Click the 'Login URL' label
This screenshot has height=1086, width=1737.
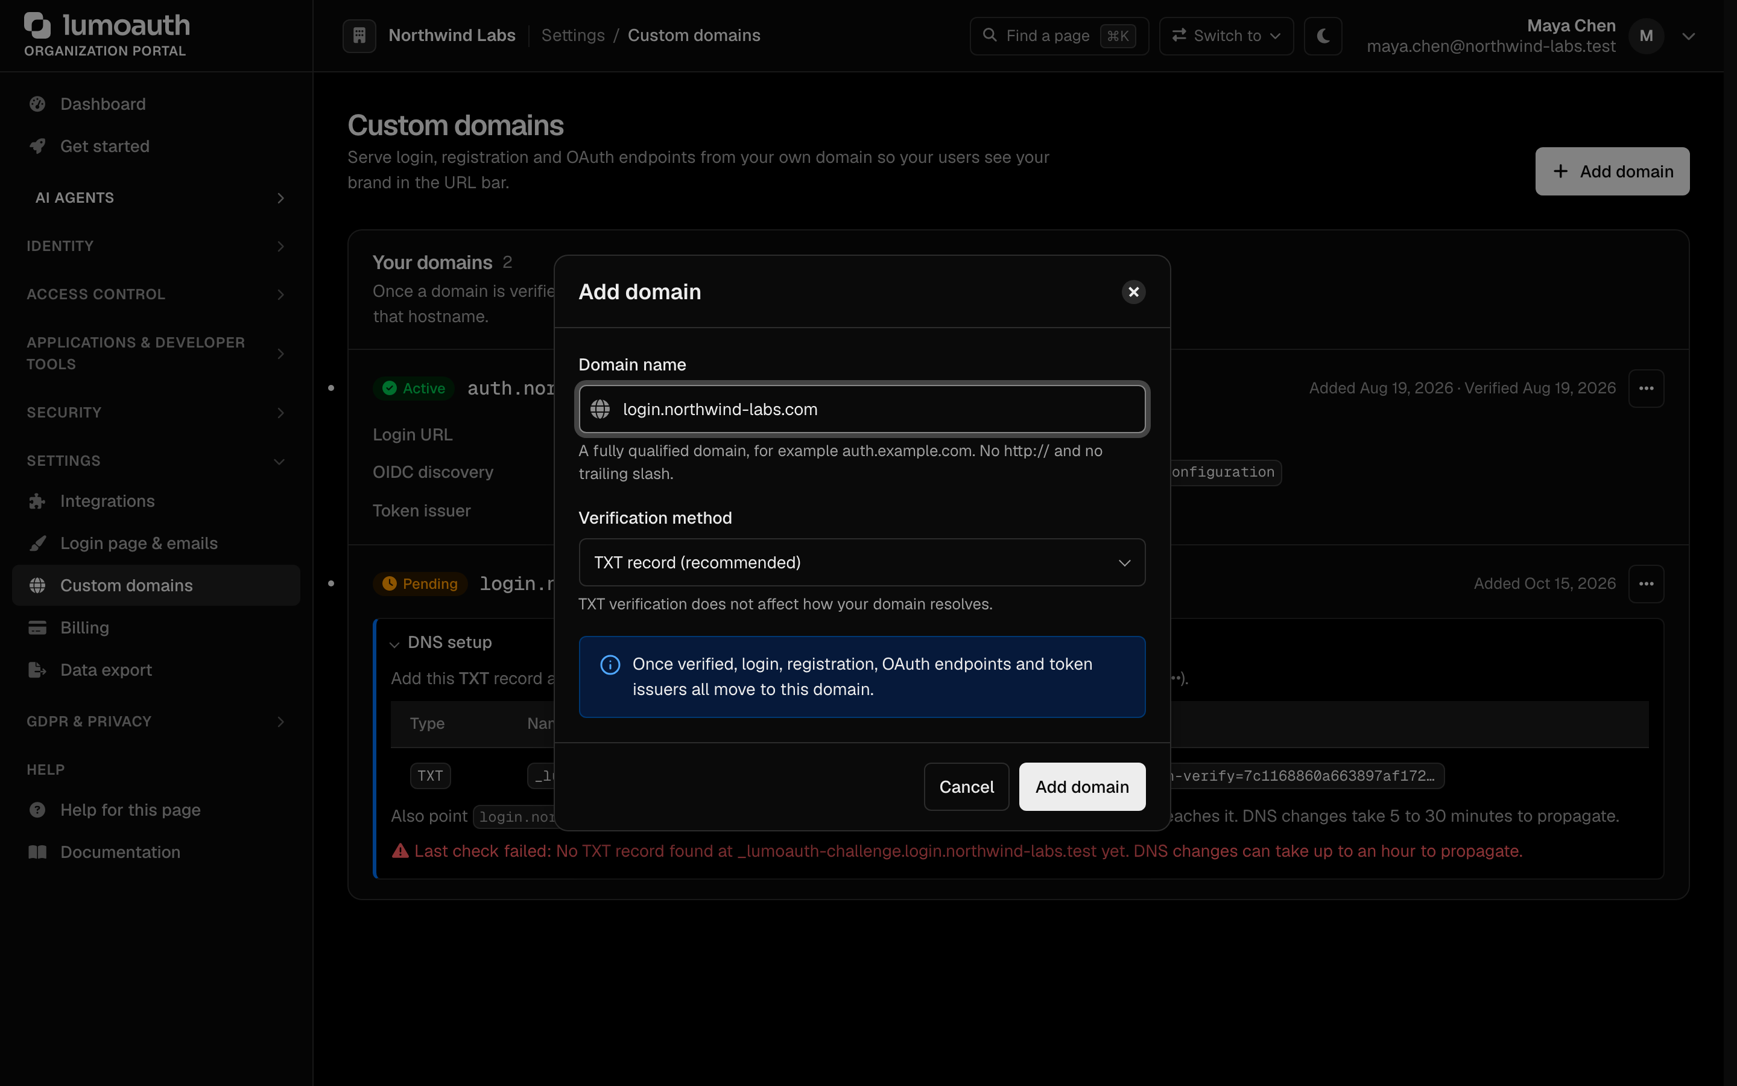tap(413, 434)
